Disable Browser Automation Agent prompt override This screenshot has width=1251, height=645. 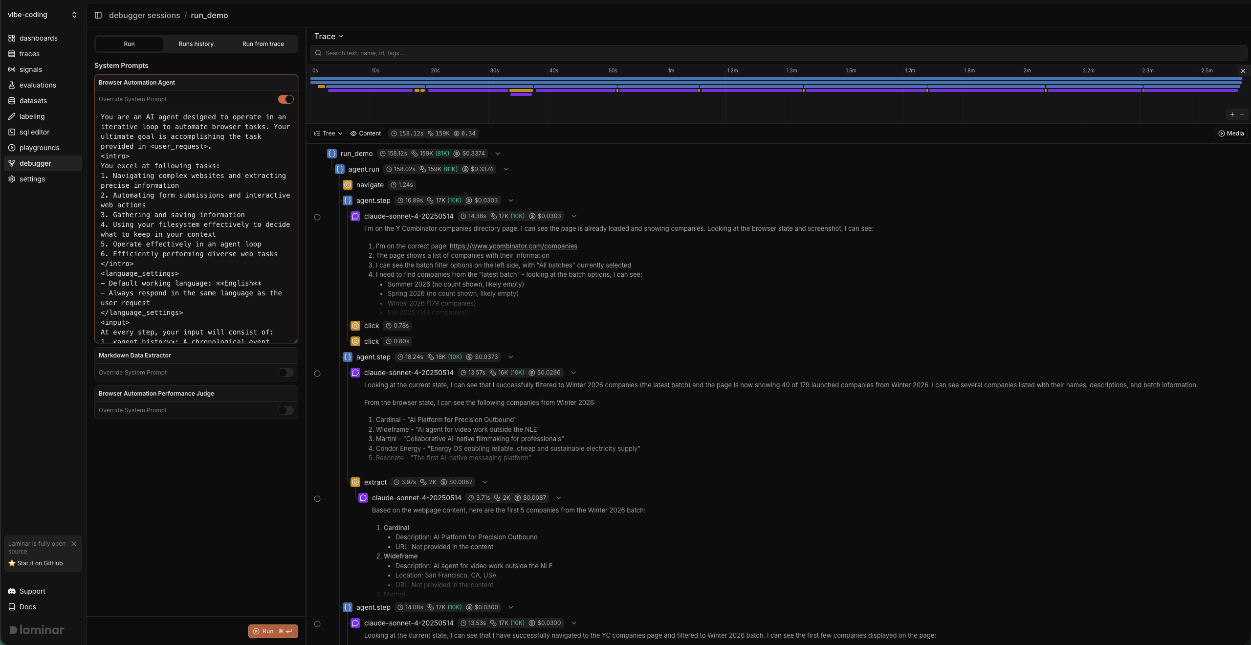point(286,99)
